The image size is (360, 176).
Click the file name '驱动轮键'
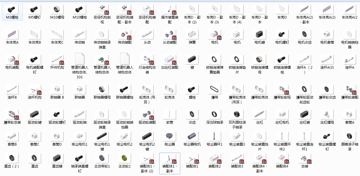[35, 122]
